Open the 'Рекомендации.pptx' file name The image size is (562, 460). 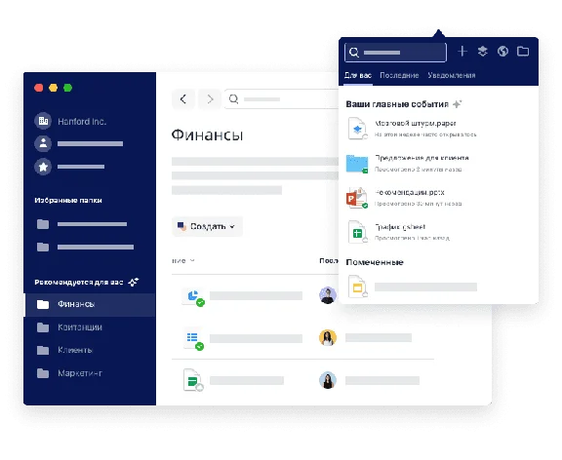pyautogui.click(x=410, y=193)
